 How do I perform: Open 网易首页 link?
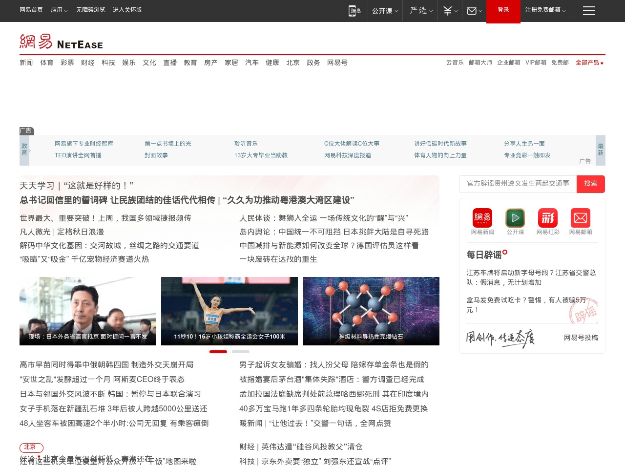31,10
